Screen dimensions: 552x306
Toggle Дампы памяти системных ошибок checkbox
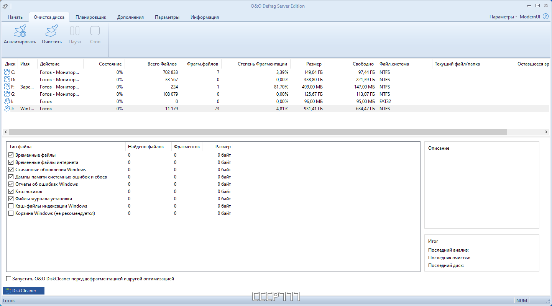click(x=11, y=177)
